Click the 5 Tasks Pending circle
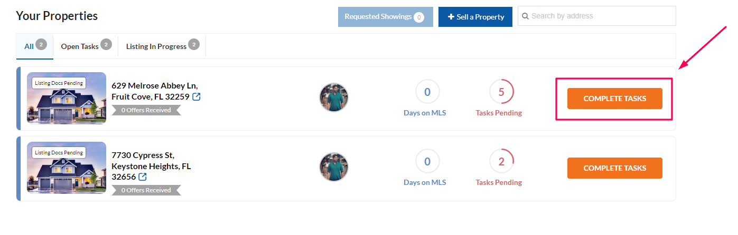Viewport: 738px width, 235px height. [501, 92]
